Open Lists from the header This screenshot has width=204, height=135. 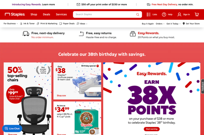[x=152, y=15]
